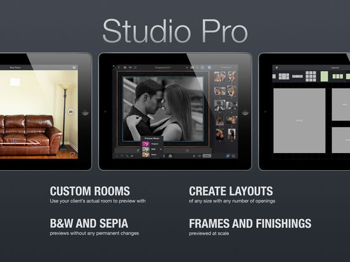Select the black-and-white couple thumbnail in sidebar
The height and width of the screenshot is (262, 350).
220,106
